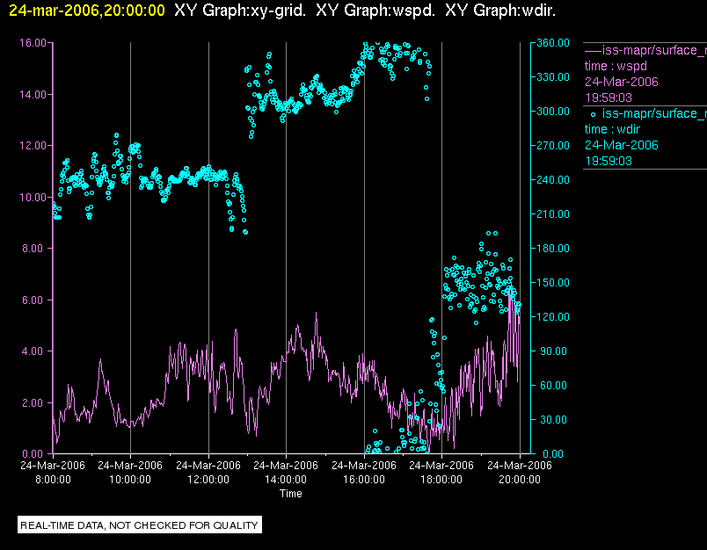This screenshot has width=707, height=550.
Task: Click the 'time : wdir' legend text
Action: click(x=612, y=129)
